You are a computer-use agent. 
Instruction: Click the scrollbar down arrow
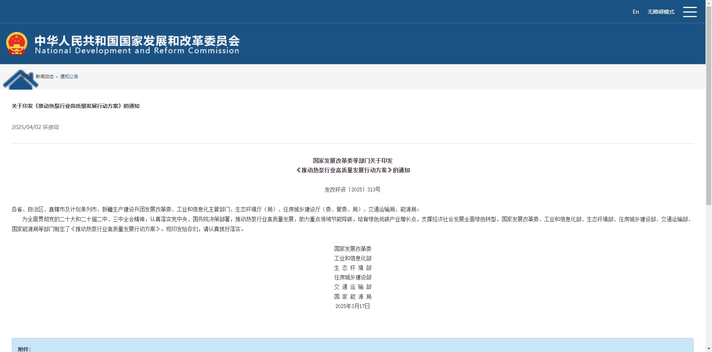pos(709,349)
